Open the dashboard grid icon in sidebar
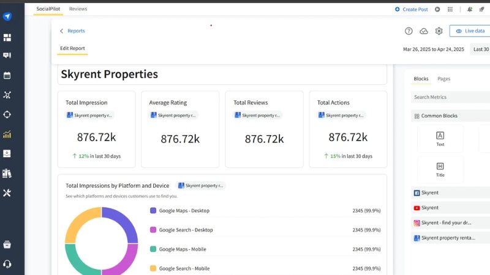 coord(7,37)
